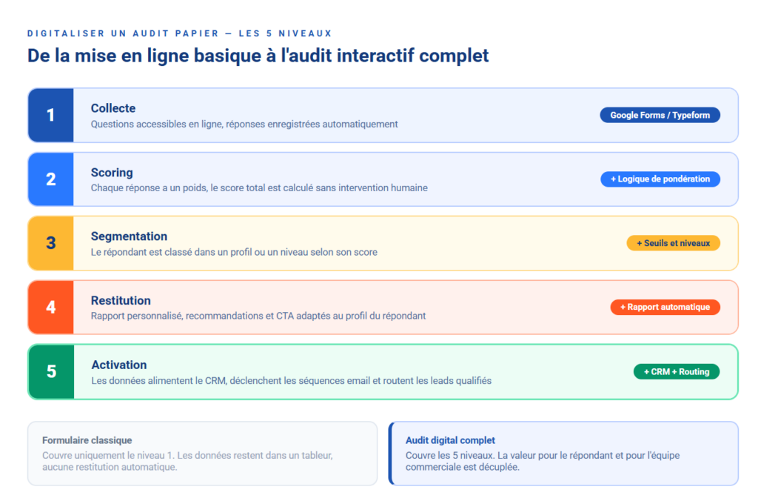The image size is (758, 501).
Task: Click the Collecte row title
Action: coord(113,108)
